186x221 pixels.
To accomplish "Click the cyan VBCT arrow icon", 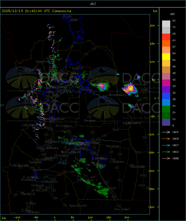I will click(x=166, y=145).
